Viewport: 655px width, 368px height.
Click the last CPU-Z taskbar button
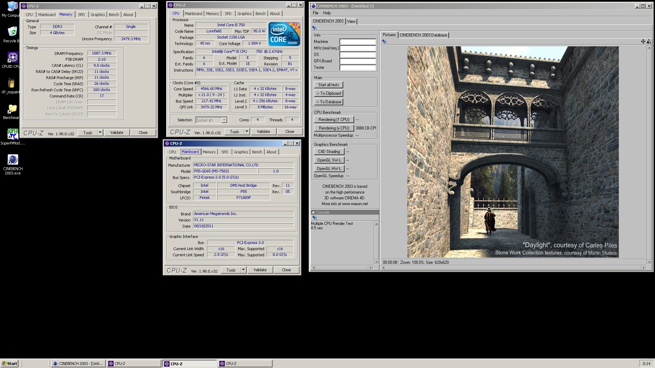point(245,364)
